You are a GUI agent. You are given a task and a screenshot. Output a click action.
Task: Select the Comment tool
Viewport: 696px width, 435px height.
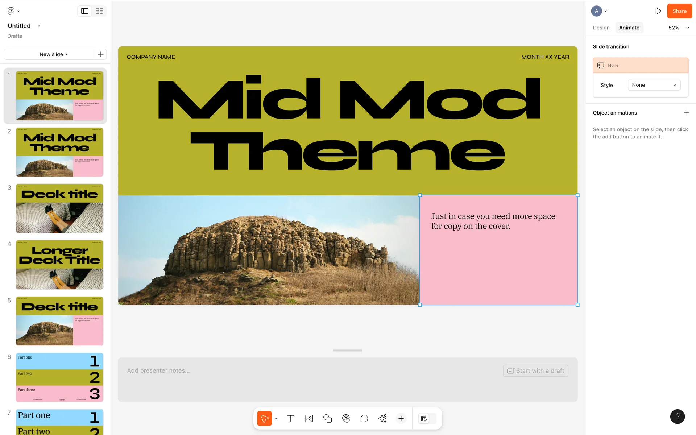tap(364, 419)
